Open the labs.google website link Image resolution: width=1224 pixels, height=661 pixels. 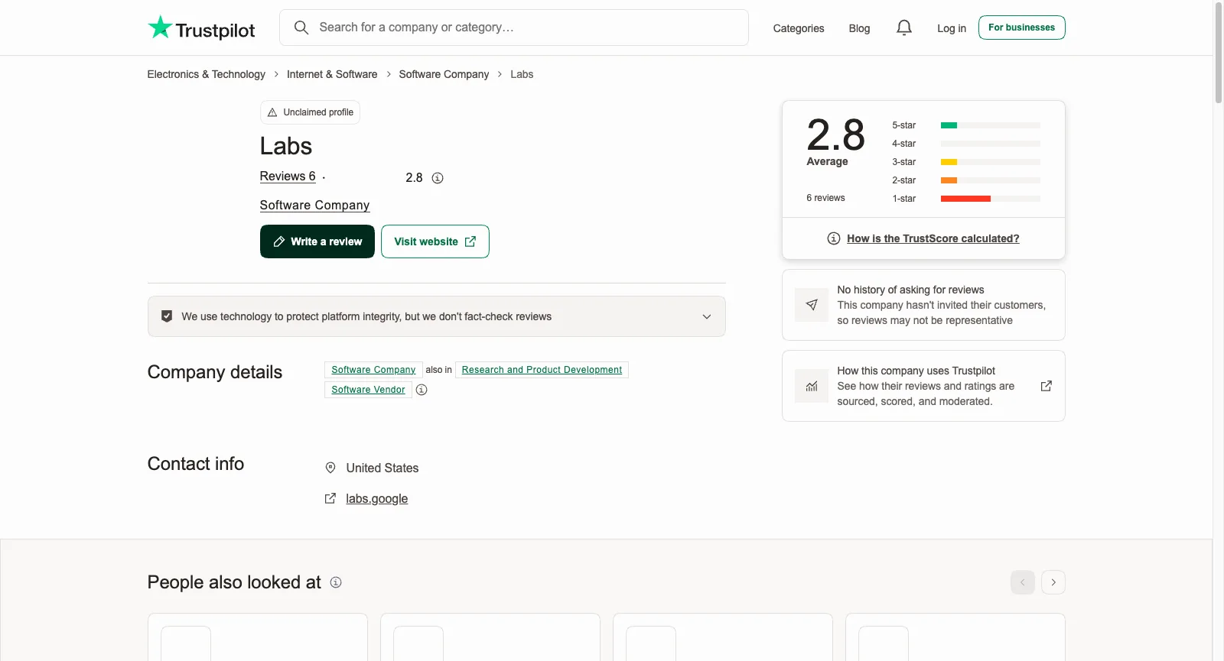click(x=376, y=499)
